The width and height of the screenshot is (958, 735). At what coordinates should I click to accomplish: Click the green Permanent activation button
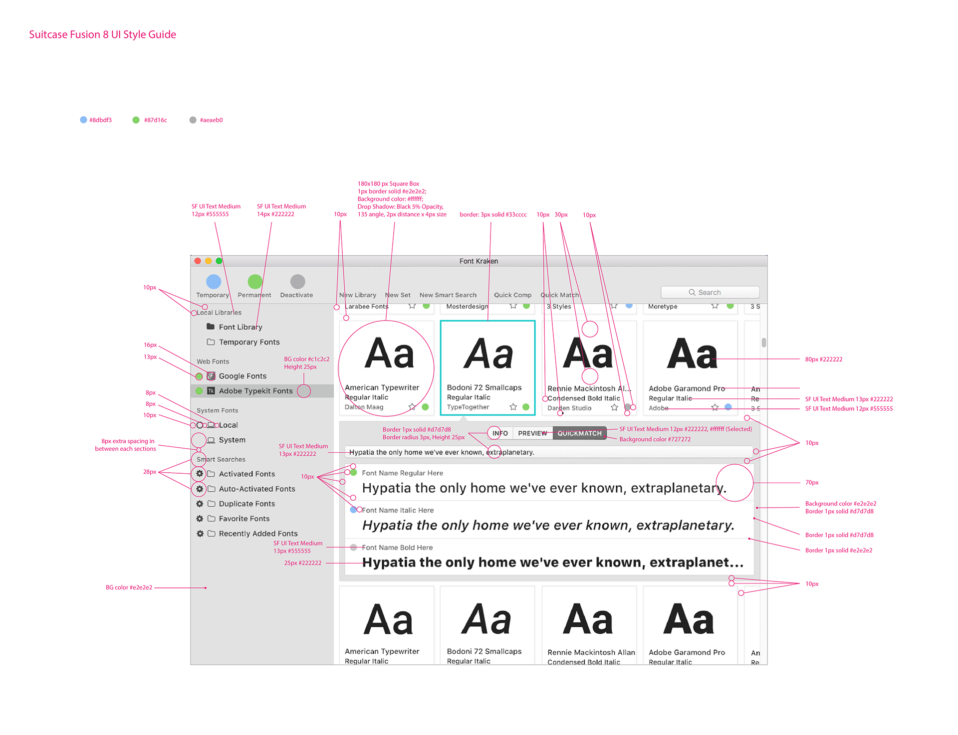pos(255,282)
